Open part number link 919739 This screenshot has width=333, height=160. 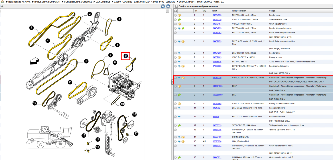[x=215, y=117]
